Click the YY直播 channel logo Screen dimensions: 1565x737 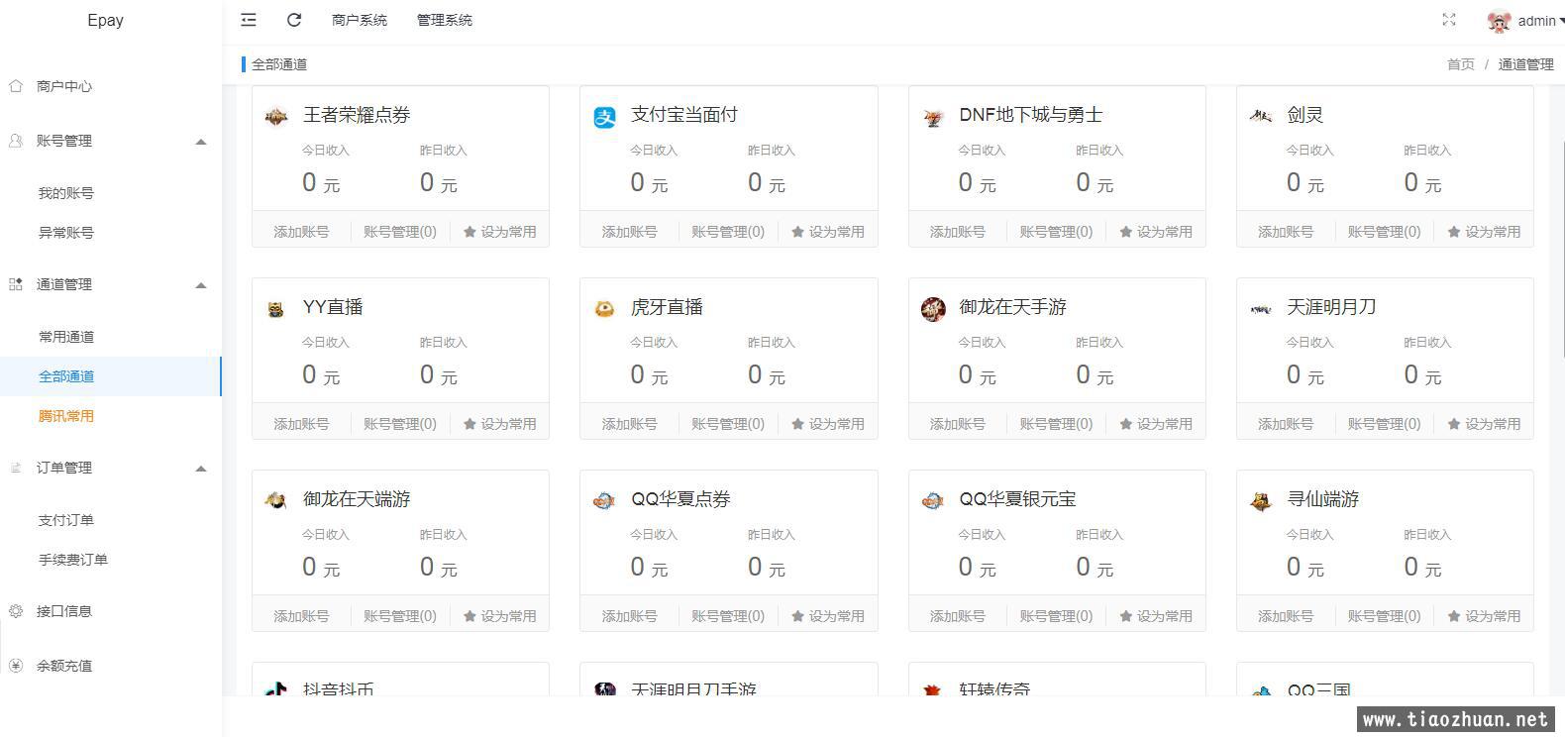click(x=276, y=309)
